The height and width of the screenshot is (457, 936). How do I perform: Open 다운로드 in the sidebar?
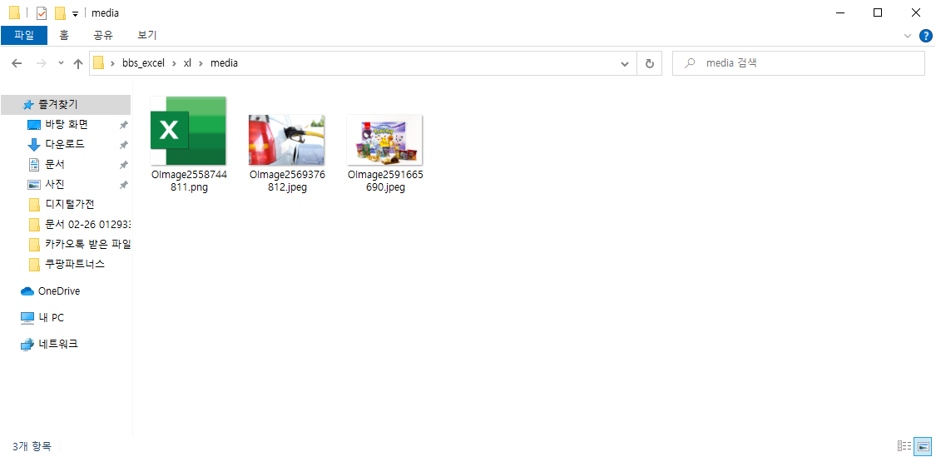[66, 144]
